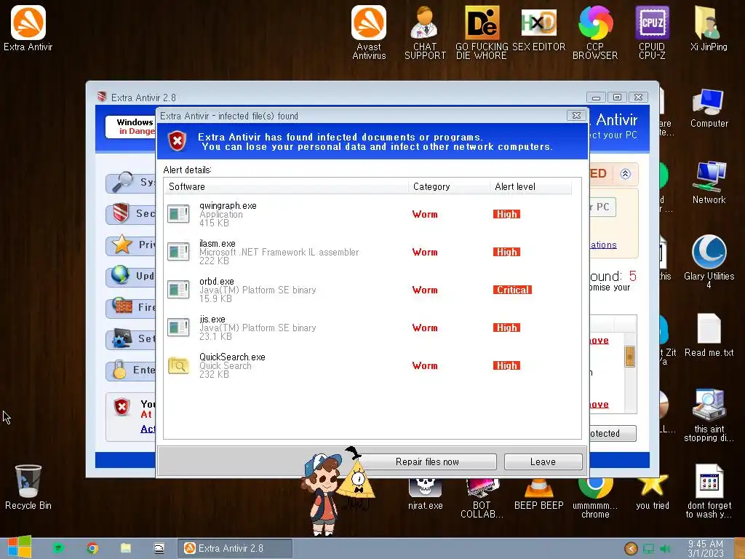Open the CHAT SUPPORT desktop icon
The width and height of the screenshot is (745, 559).
(x=425, y=32)
